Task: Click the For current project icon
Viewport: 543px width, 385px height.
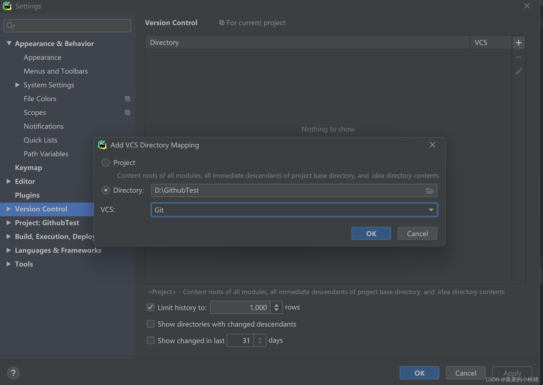Action: tap(222, 22)
